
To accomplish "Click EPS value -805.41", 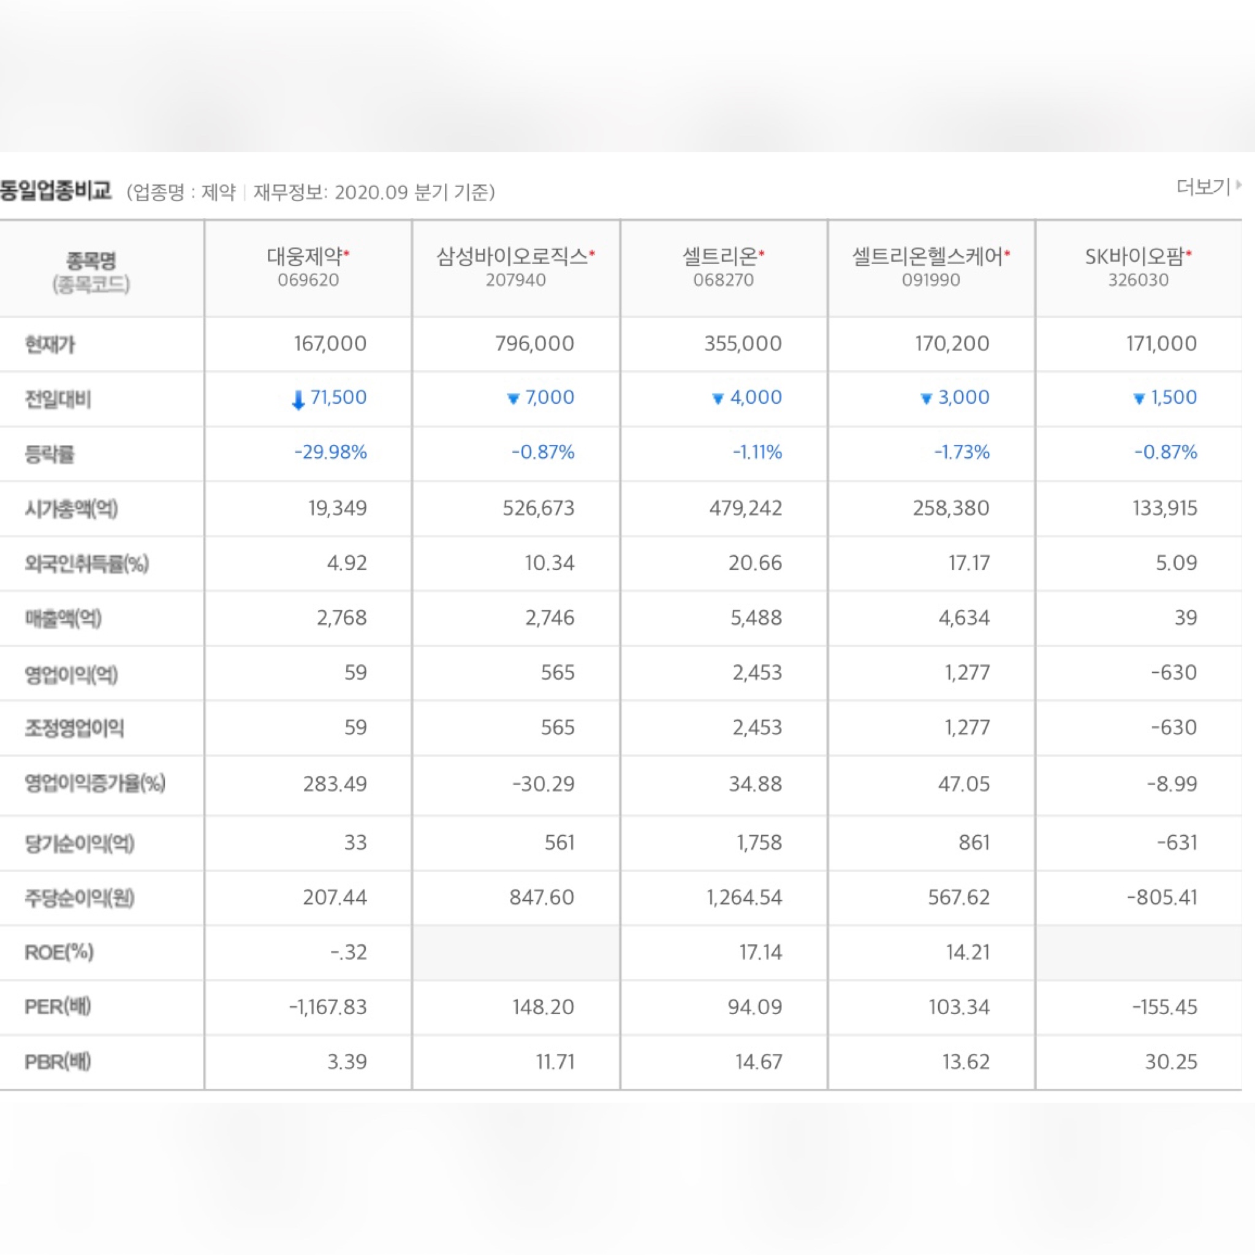I will tap(1162, 897).
